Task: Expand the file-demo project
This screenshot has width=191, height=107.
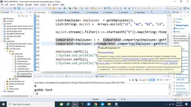Action: click(x=2, y=19)
